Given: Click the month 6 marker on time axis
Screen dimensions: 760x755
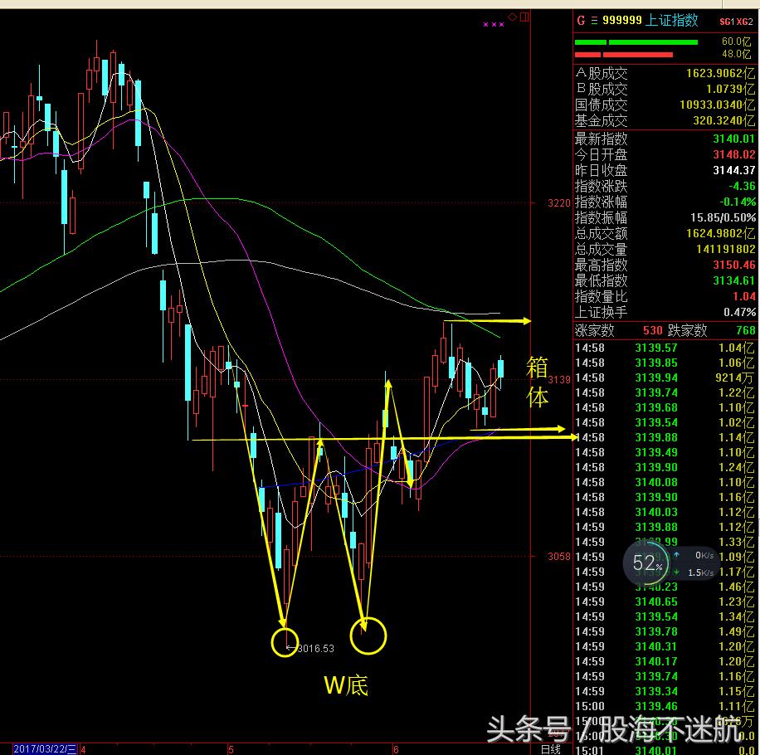Looking at the screenshot, I should click(396, 750).
